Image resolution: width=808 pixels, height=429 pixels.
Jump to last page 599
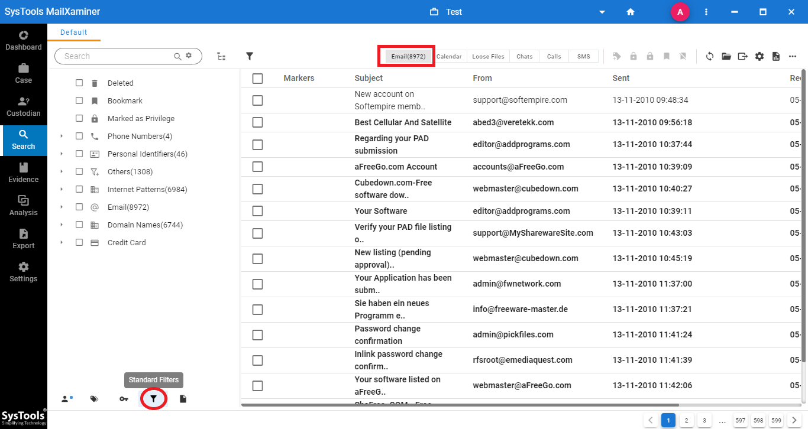tap(776, 421)
